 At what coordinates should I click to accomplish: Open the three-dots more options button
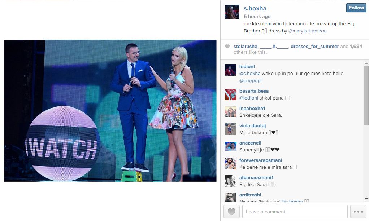[358, 212]
